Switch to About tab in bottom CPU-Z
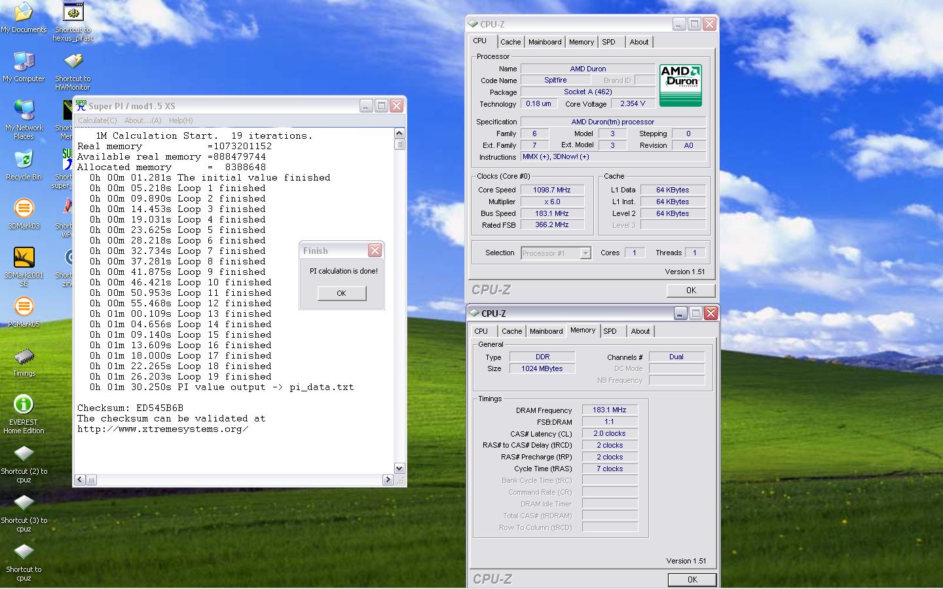 (x=640, y=331)
